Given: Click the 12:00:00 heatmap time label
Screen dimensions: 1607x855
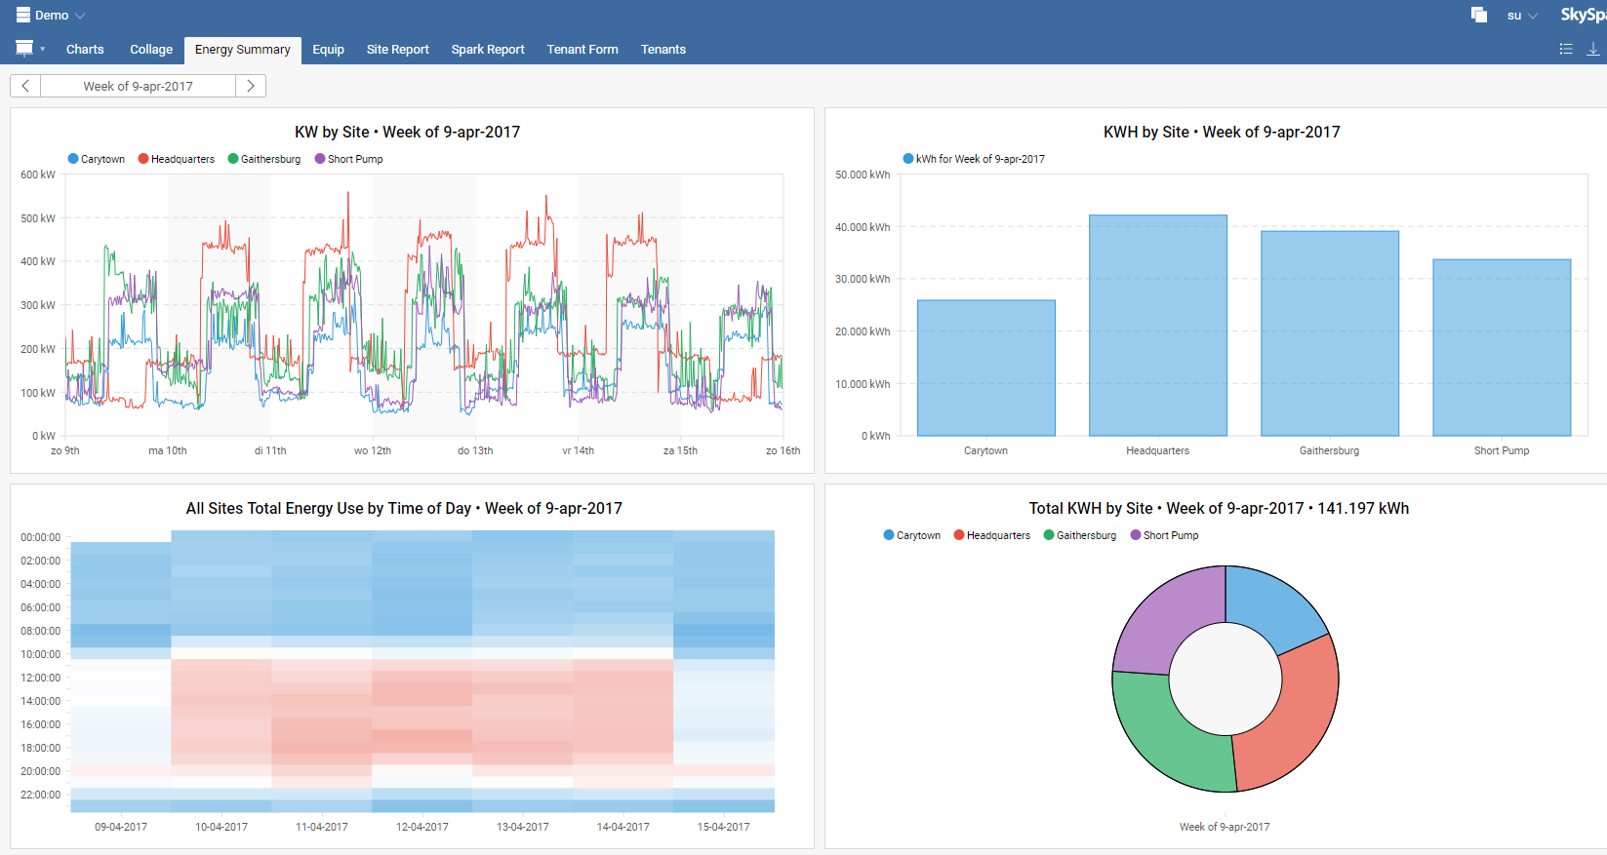Looking at the screenshot, I should pos(41,678).
